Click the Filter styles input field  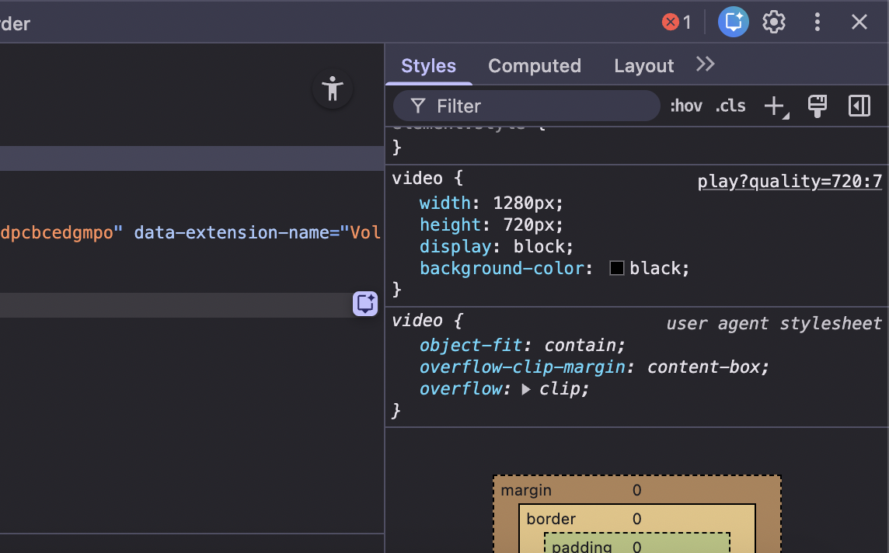pyautogui.click(x=536, y=106)
